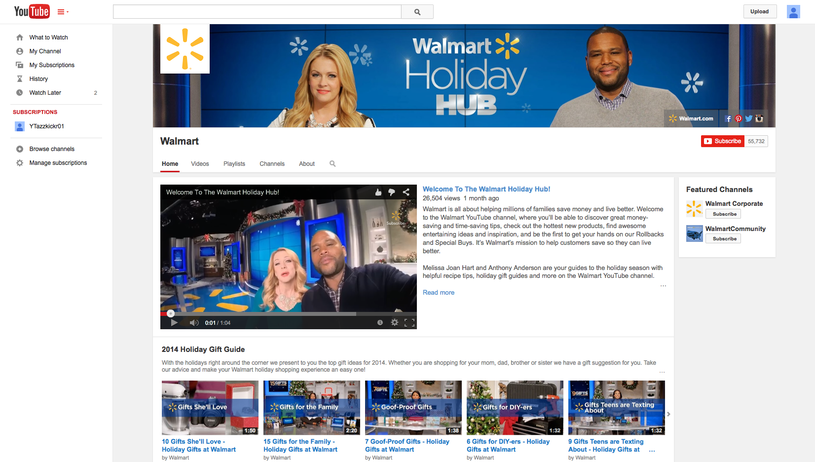
Task: Open the Twitter icon on the banner
Action: (x=749, y=118)
